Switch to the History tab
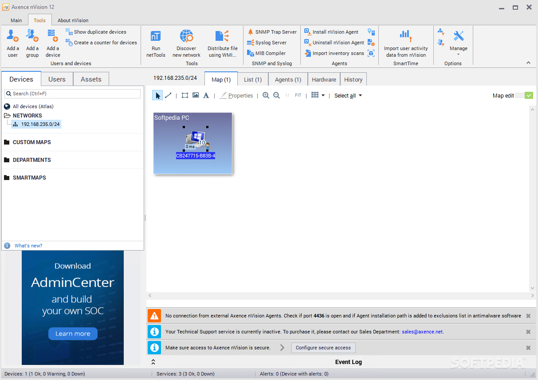538x380 pixels. pos(353,79)
